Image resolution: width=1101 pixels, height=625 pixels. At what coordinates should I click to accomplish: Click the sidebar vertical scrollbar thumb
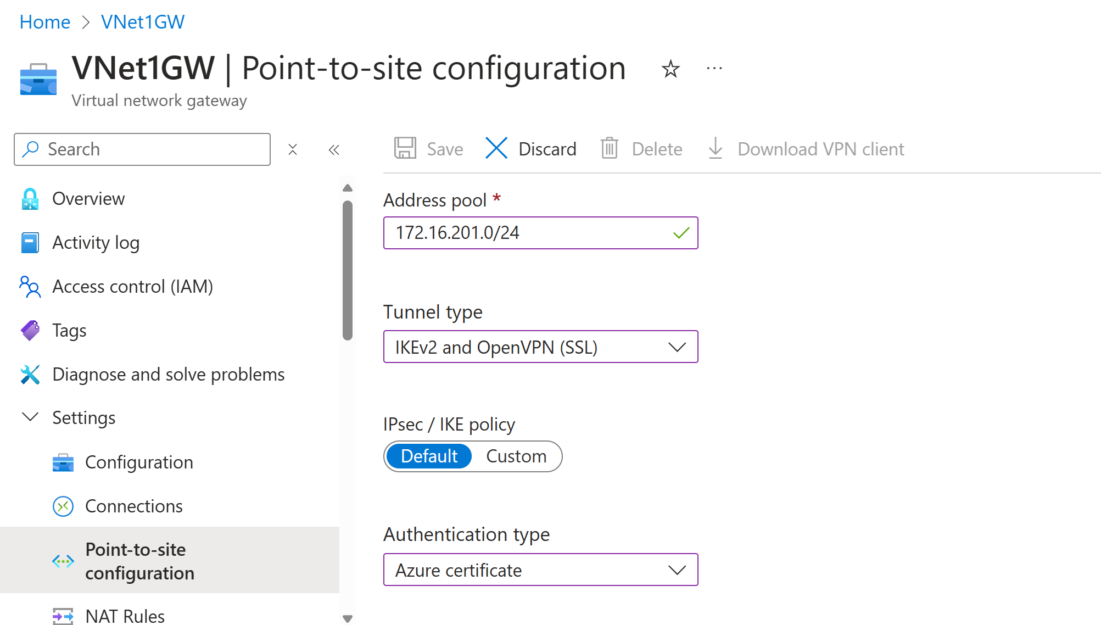pos(347,269)
